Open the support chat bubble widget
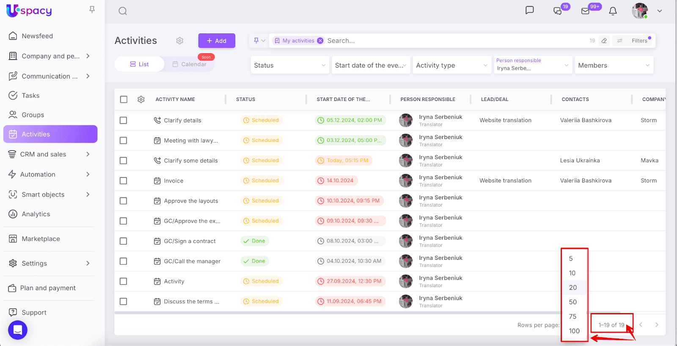The image size is (677, 346). (18, 330)
